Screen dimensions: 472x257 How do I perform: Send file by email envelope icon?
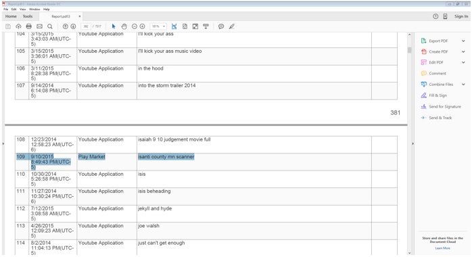click(39, 26)
